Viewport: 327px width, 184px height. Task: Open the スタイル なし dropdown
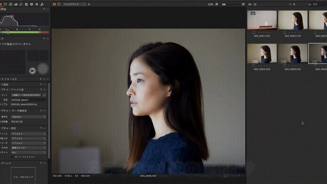point(29,152)
